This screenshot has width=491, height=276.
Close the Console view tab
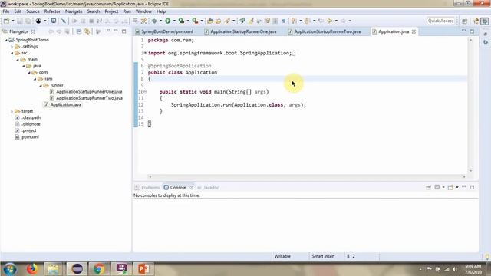click(x=190, y=187)
